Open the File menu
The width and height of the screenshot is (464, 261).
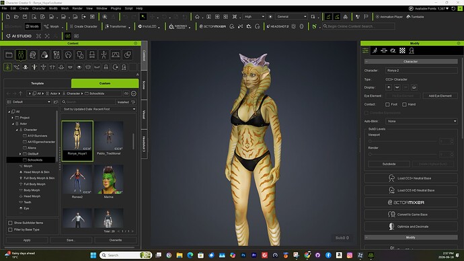(x=4, y=8)
